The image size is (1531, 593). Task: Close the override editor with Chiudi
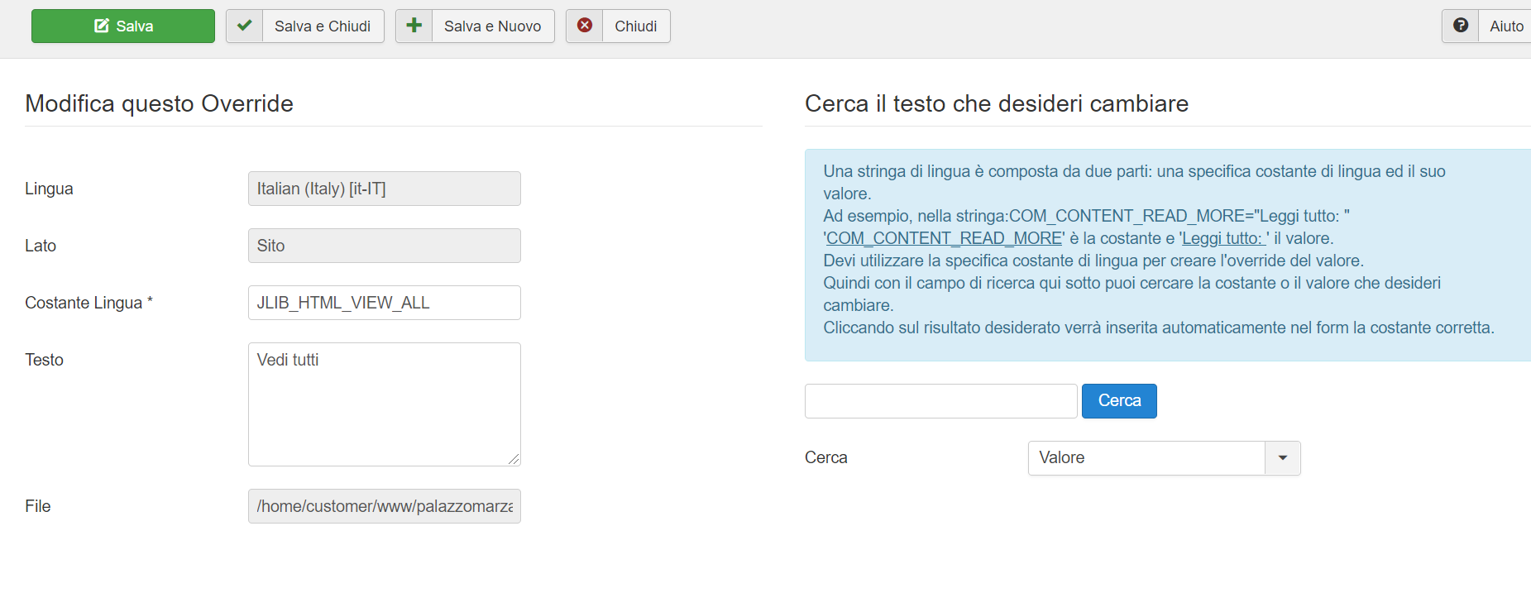[635, 26]
